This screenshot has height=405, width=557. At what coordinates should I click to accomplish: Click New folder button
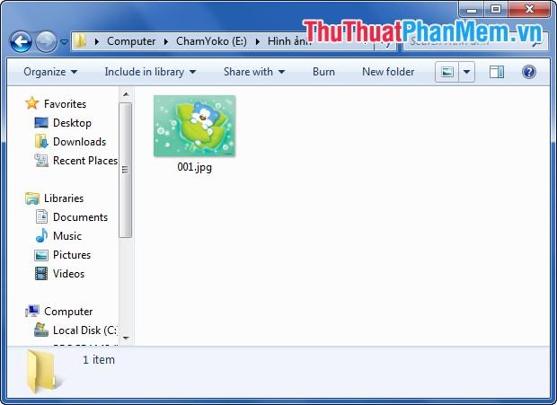(388, 72)
